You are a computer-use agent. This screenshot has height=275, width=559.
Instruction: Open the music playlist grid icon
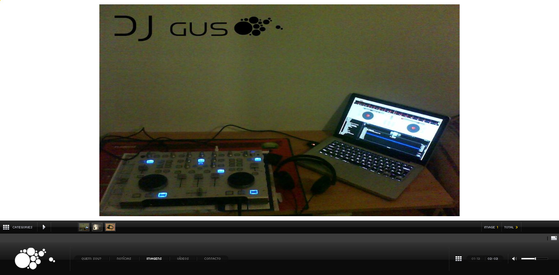point(459,259)
